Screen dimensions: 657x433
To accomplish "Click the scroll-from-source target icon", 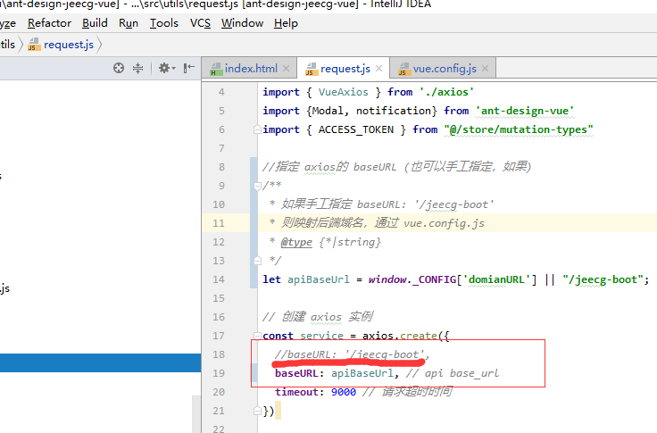I will pyautogui.click(x=119, y=68).
